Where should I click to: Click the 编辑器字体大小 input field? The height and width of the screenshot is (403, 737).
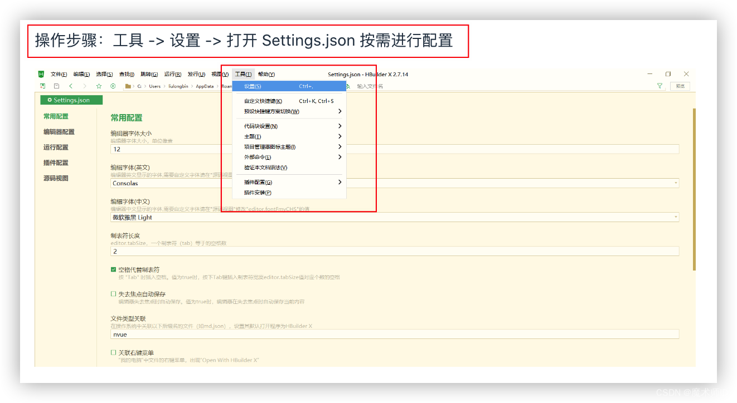(395, 149)
